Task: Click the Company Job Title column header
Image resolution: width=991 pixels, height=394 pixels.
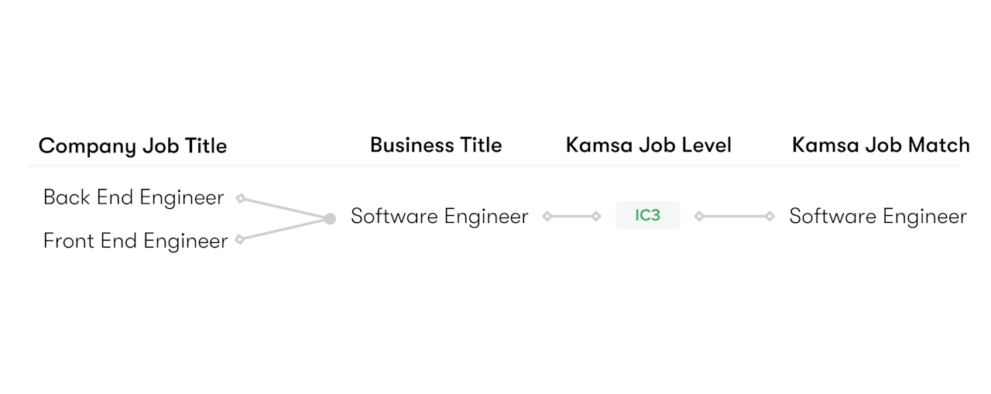Action: pos(132,146)
